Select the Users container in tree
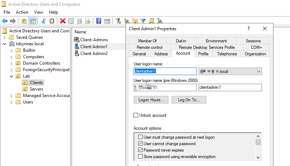290x166 pixels. (28, 102)
